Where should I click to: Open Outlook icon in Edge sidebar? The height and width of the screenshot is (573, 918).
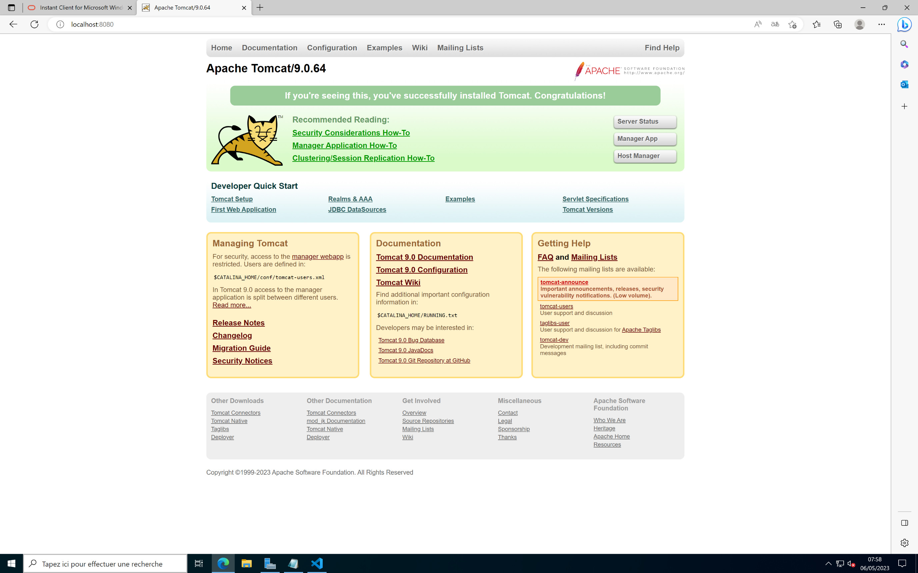[904, 84]
